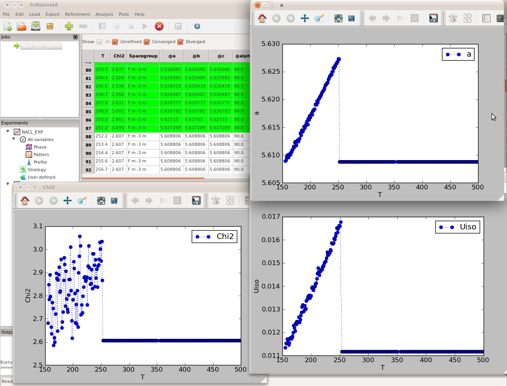Click the @b column header
The image size is (507, 386).
point(196,56)
